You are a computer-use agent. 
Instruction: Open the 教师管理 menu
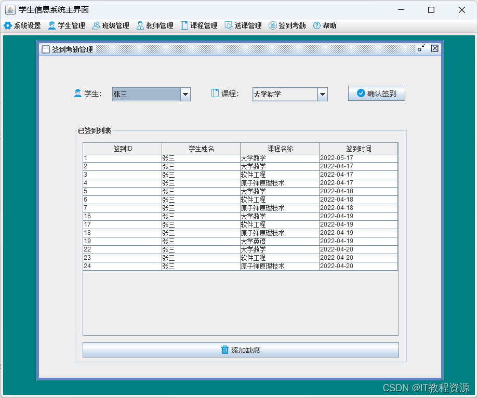click(x=155, y=25)
